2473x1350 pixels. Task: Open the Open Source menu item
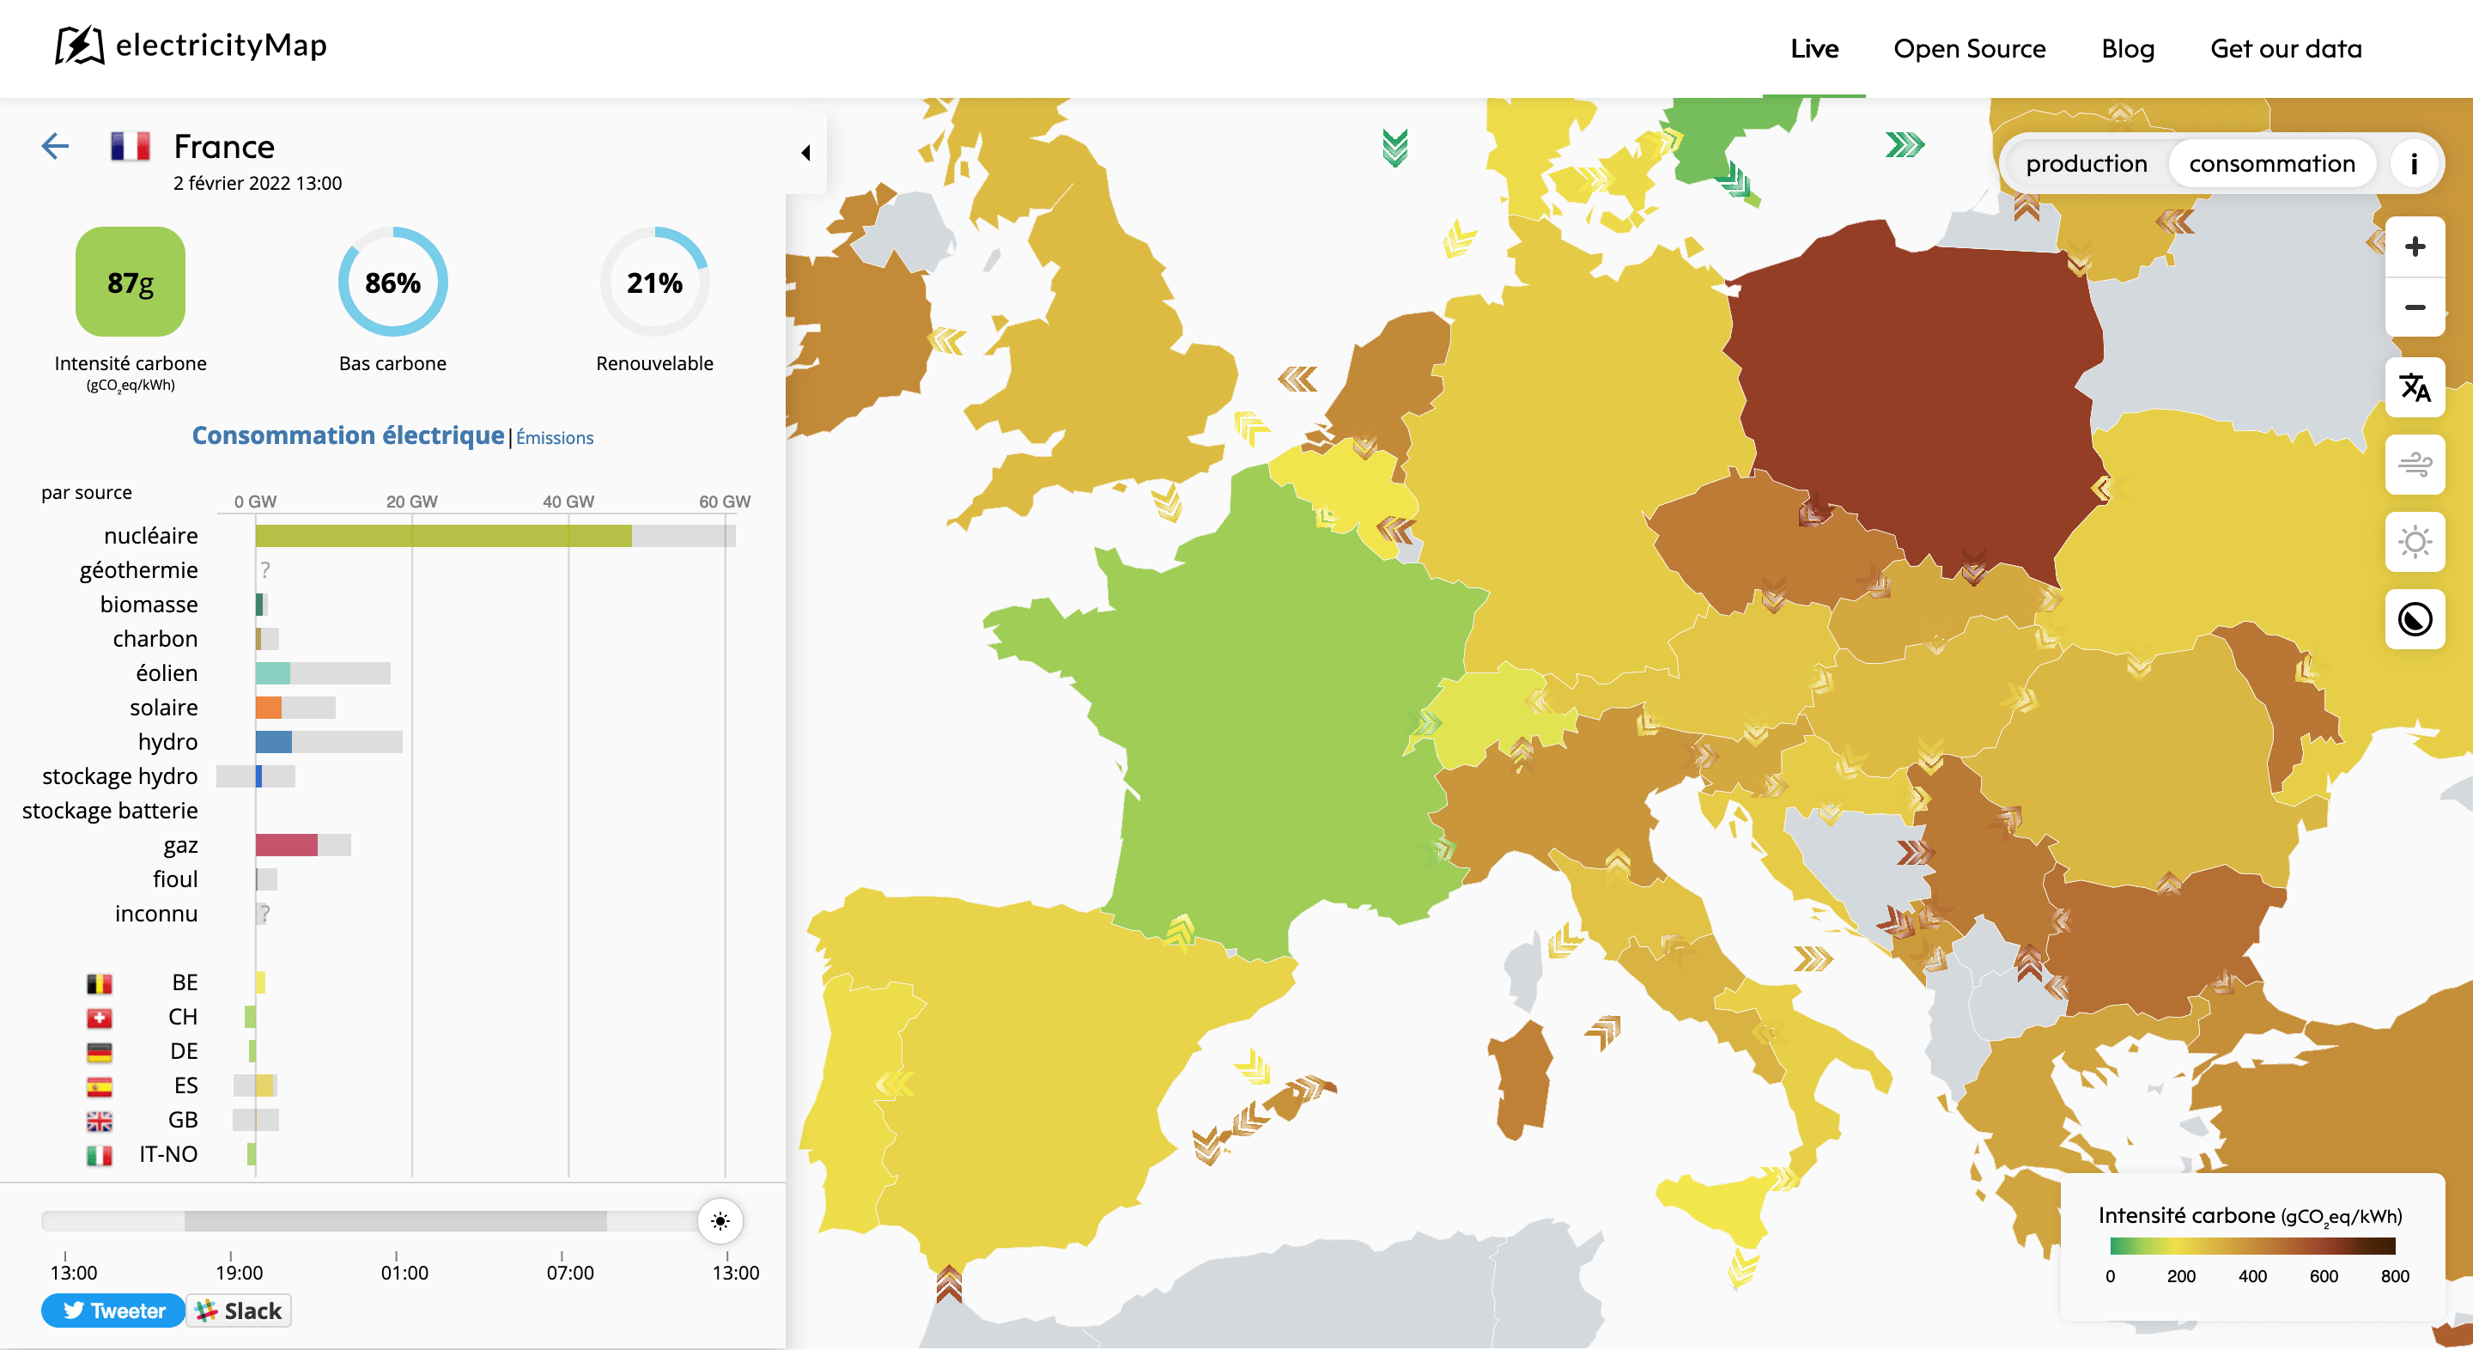[1969, 48]
